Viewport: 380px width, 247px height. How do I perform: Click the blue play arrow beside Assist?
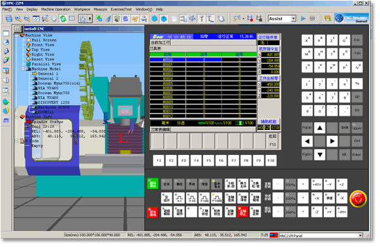click(x=303, y=19)
